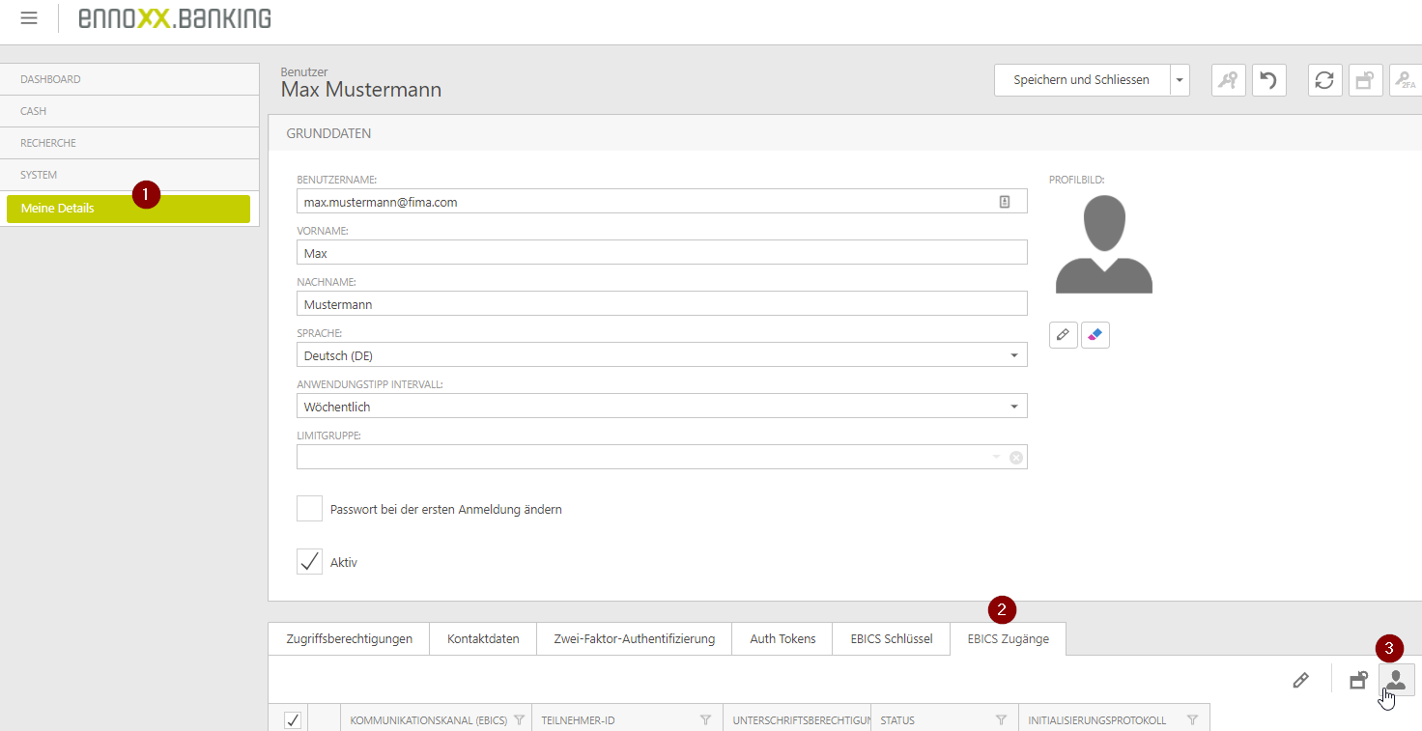Click the user icon above the EBICS table
Image resolution: width=1422 pixels, height=731 pixels.
[1396, 680]
